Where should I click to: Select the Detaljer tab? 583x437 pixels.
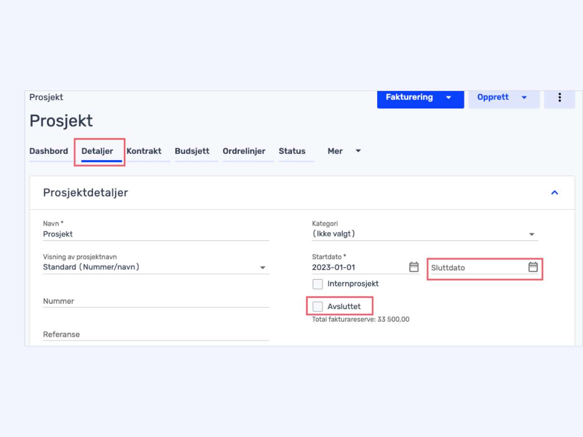tap(97, 151)
